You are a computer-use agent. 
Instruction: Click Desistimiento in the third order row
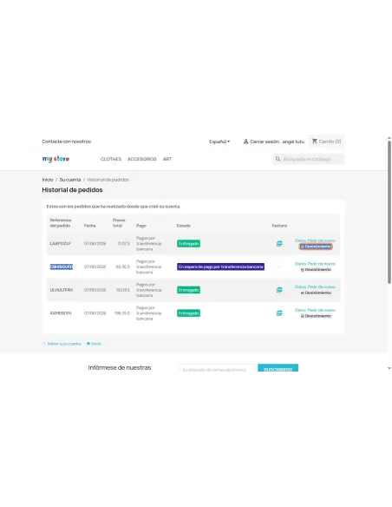(316, 293)
